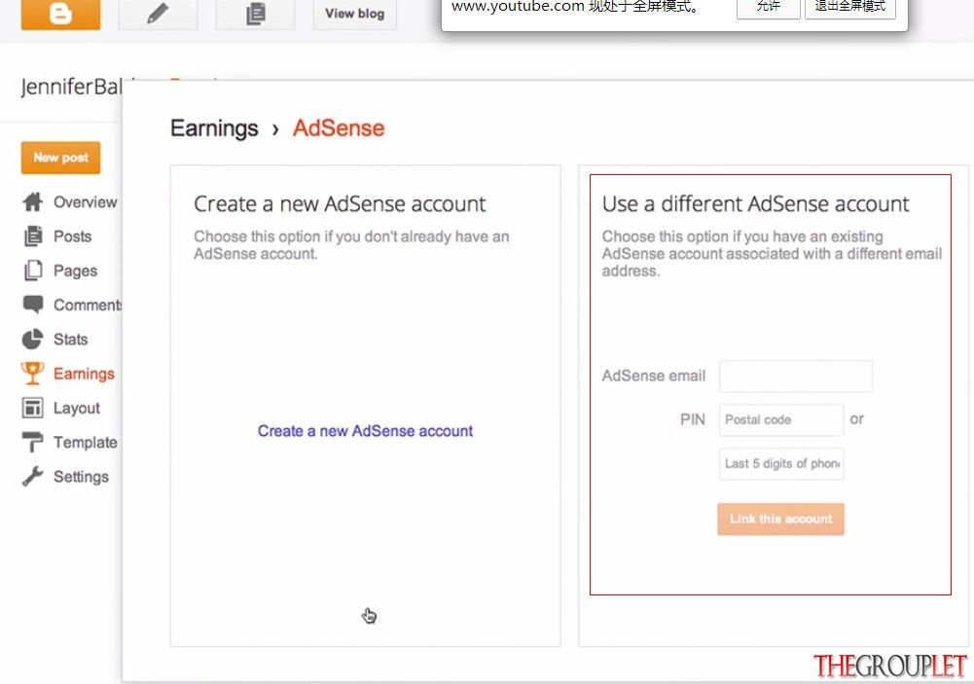Open the posts list document icon
Viewport: 974px width, 684px height.
tap(255, 14)
